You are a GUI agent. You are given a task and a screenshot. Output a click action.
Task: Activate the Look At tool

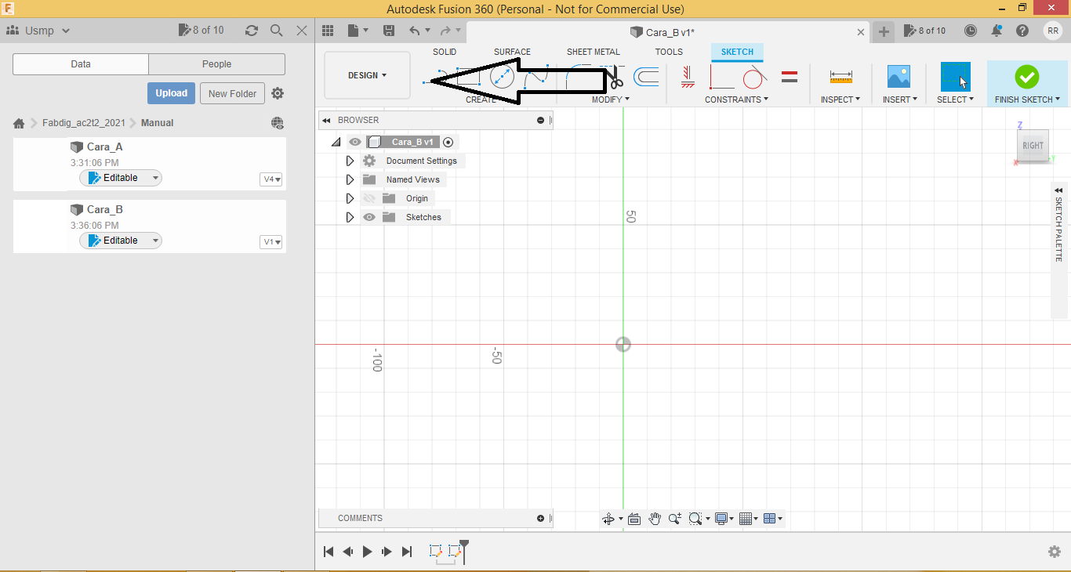tap(634, 519)
